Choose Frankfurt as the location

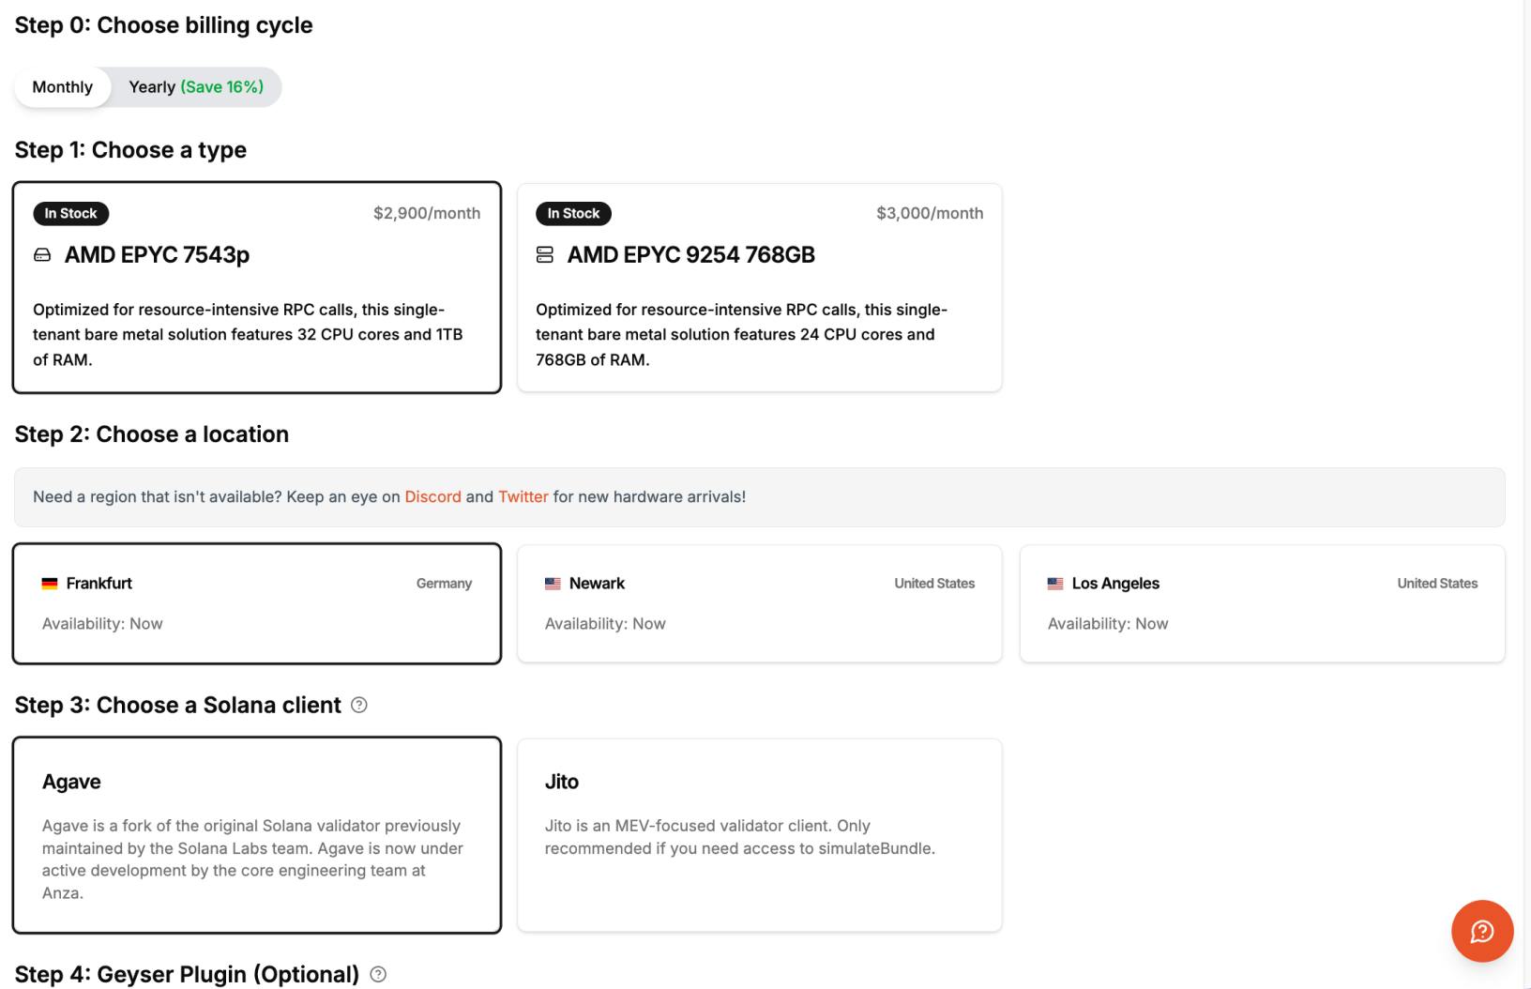[x=256, y=603]
